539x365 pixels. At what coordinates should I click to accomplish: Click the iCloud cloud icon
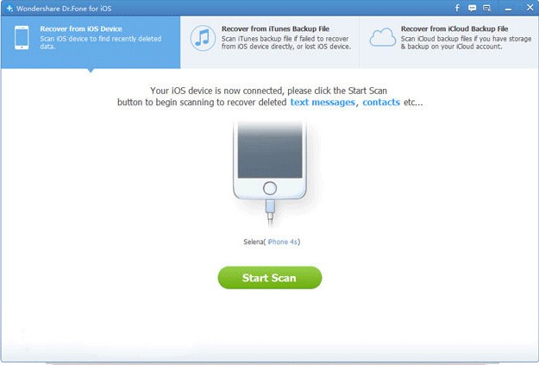[x=383, y=37]
